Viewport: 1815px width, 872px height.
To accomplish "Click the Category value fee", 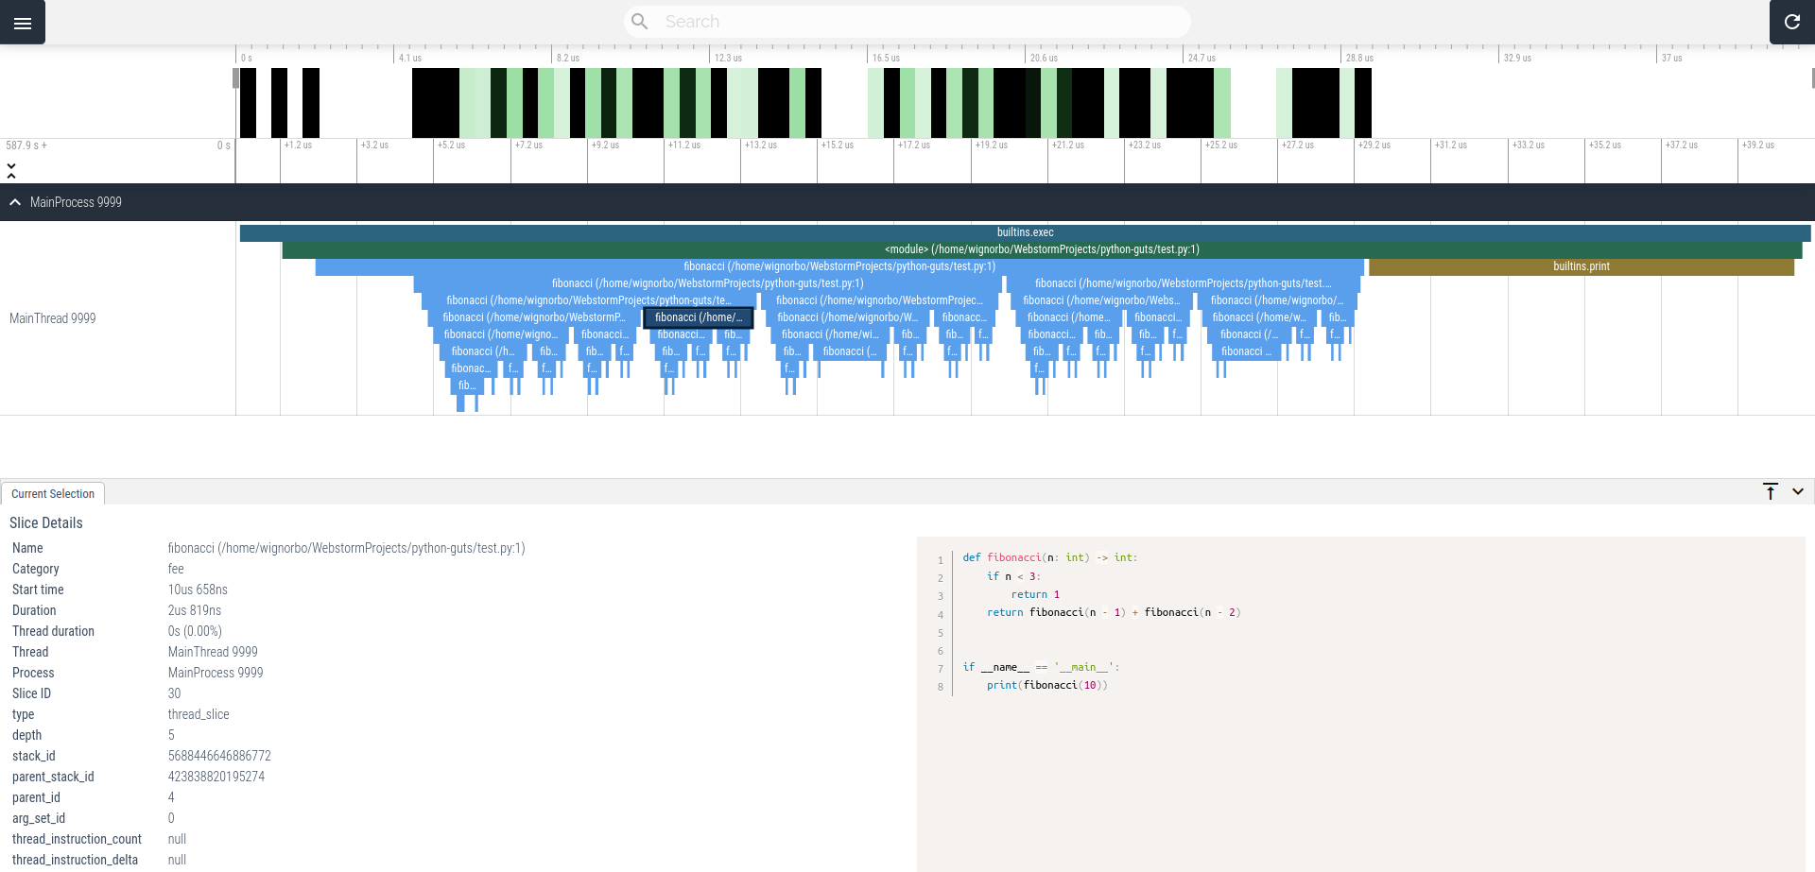I will [x=176, y=569].
